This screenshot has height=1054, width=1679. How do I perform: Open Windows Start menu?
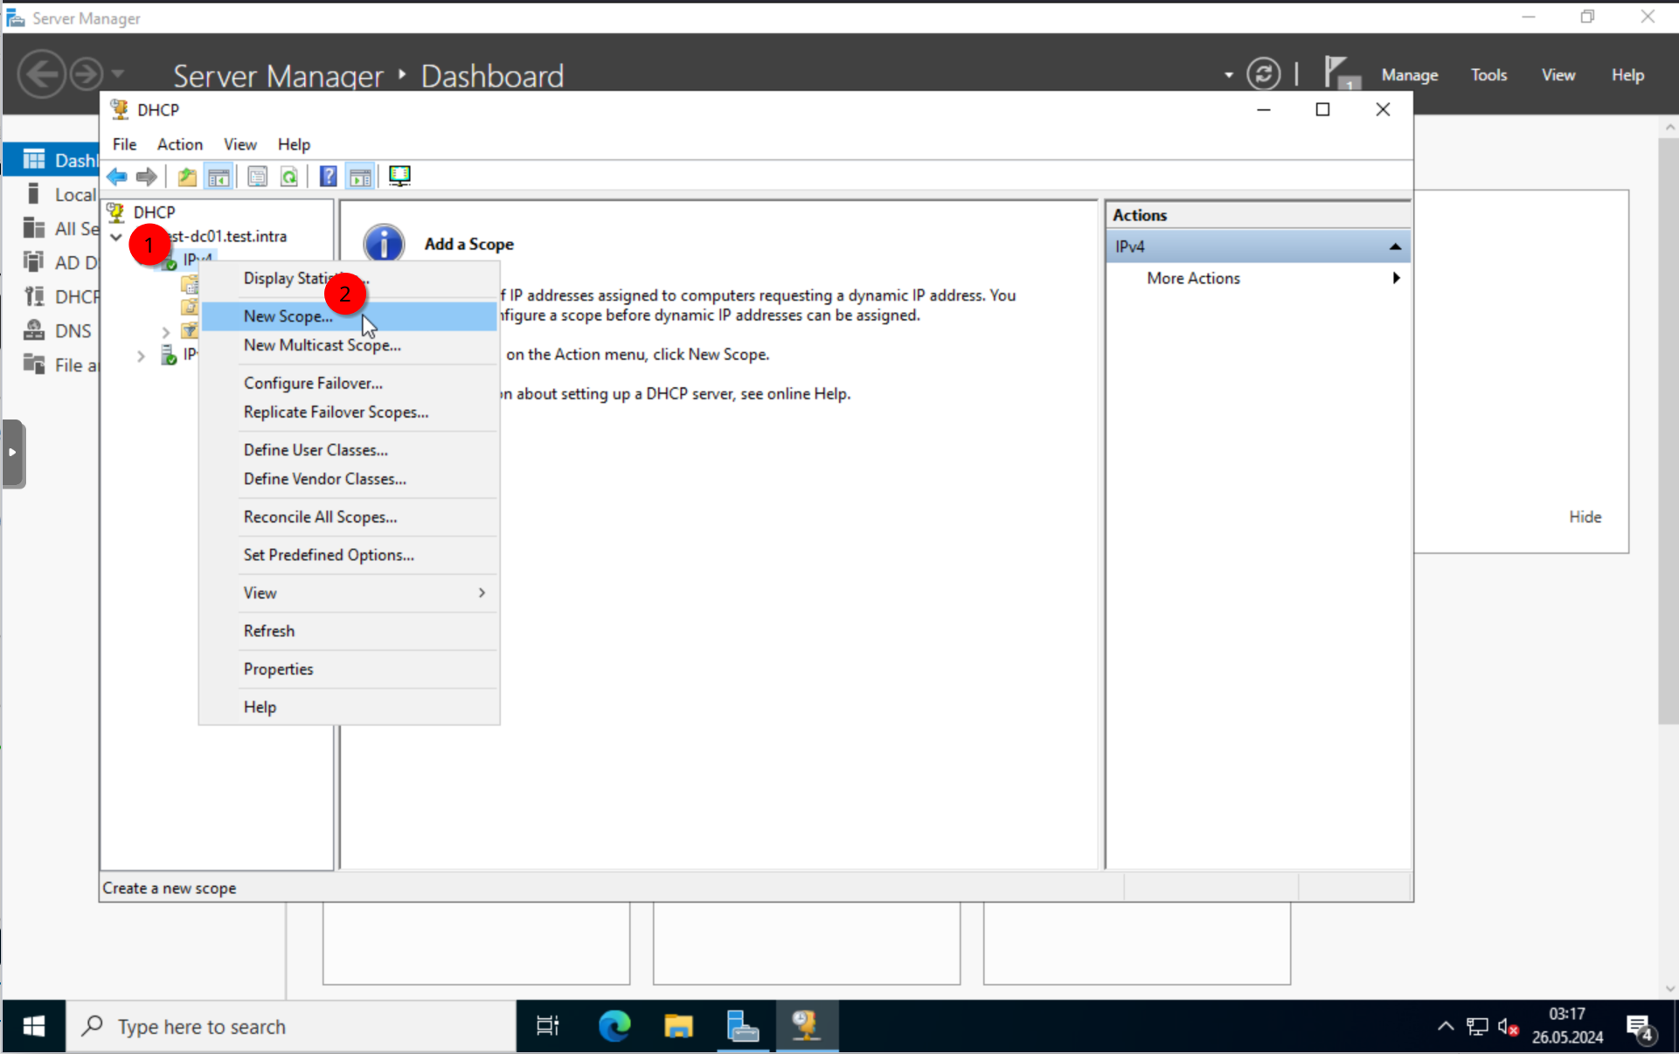click(x=33, y=1026)
